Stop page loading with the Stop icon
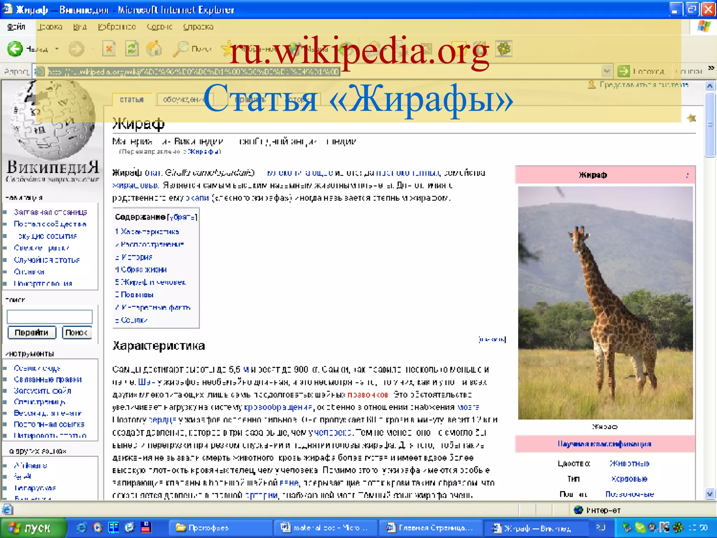Screen dimensions: 717x538 tap(109, 49)
